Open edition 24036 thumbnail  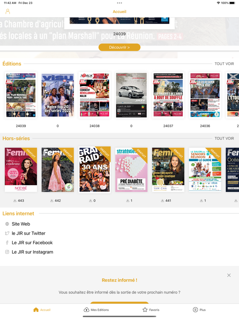pyautogui.click(x=205, y=95)
